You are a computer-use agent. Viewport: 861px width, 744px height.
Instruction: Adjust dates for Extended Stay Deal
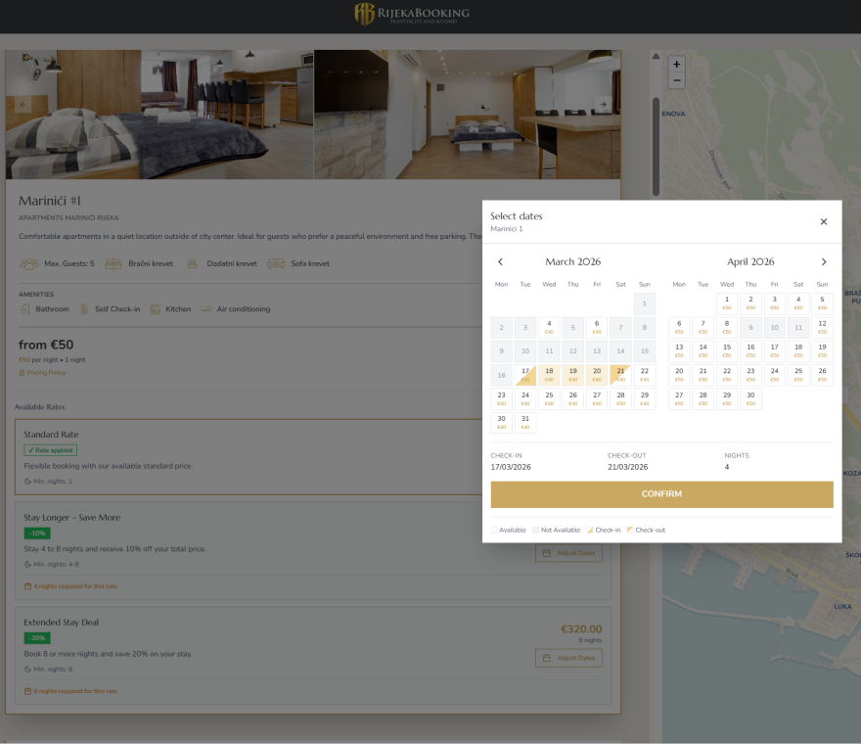(x=568, y=658)
